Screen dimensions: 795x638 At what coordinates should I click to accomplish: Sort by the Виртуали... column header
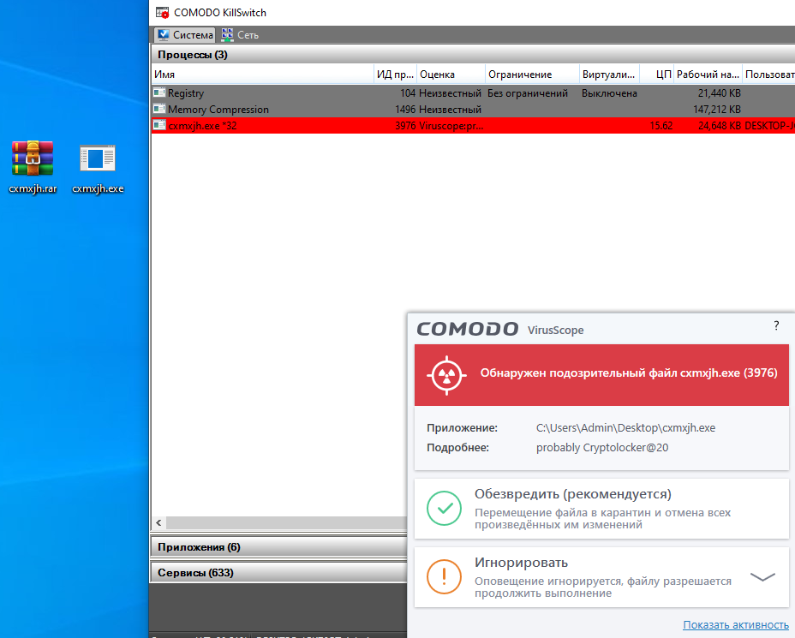(609, 74)
